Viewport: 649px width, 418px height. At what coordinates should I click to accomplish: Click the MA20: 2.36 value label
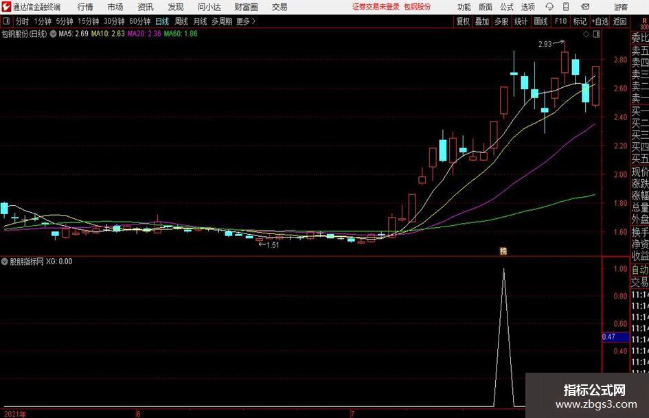pyautogui.click(x=144, y=34)
